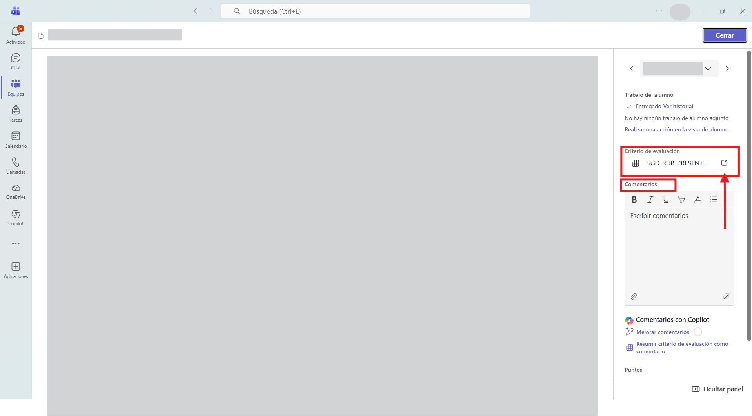Apply bold formatting to comments
Viewport: 752px width, 416px height.
[634, 200]
